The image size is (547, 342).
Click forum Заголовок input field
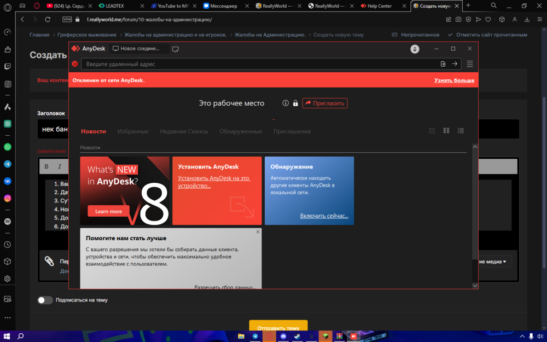click(278, 129)
